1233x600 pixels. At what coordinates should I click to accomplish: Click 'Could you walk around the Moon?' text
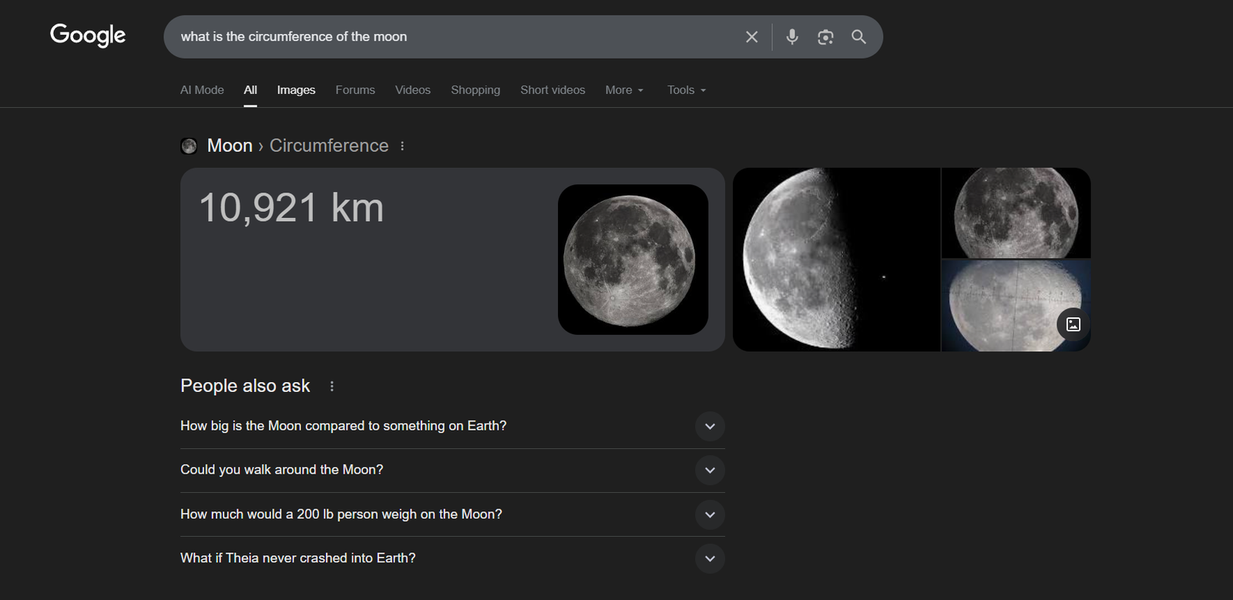tap(282, 470)
